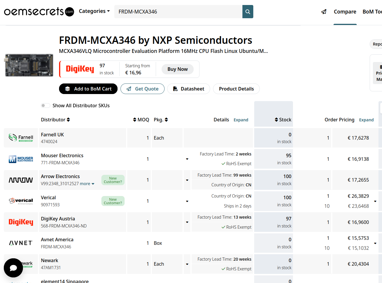The image size is (382, 283).
Task: Click the Farnell UK distributor name
Action: 52,135
